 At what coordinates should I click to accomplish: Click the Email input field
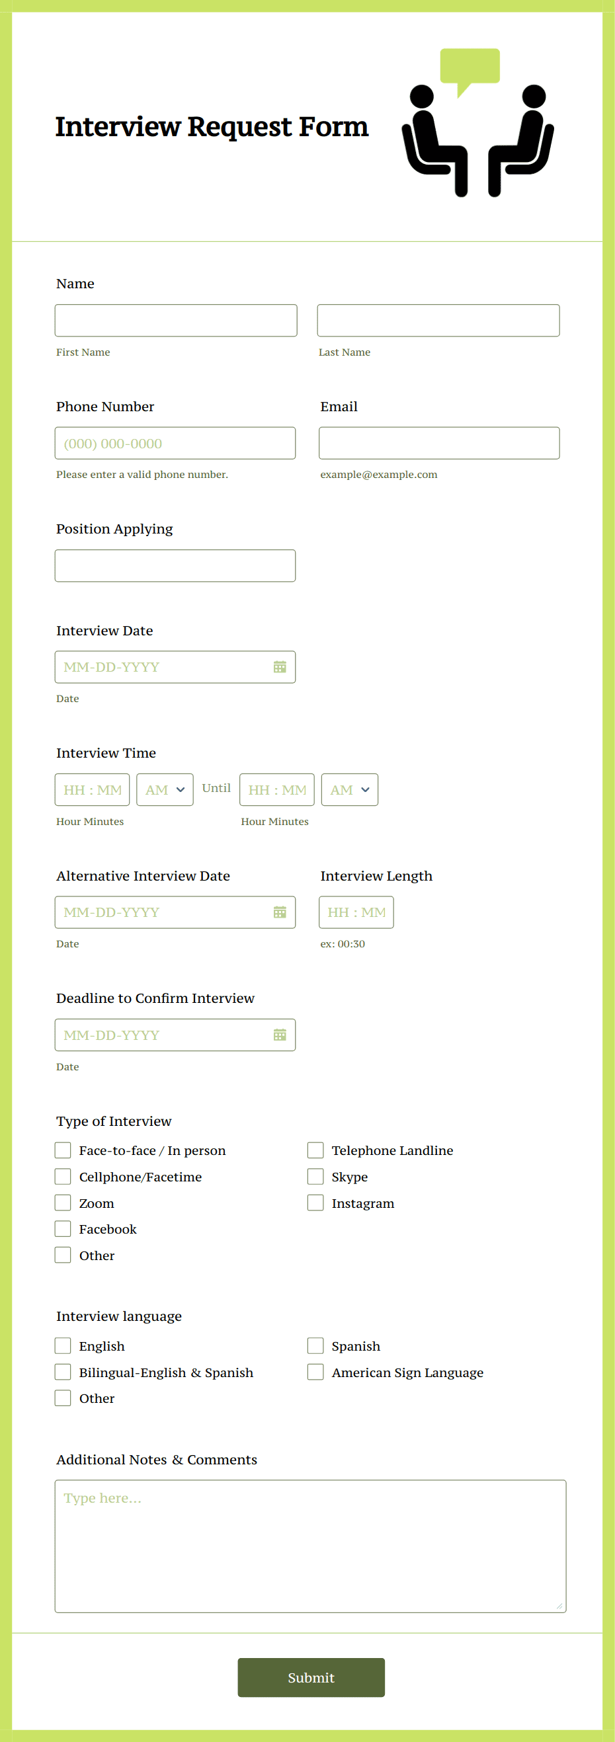[438, 443]
